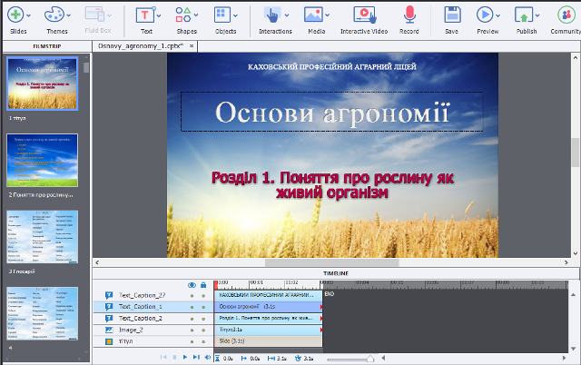Click the Publish icon
581x365 pixels.
(x=524, y=15)
